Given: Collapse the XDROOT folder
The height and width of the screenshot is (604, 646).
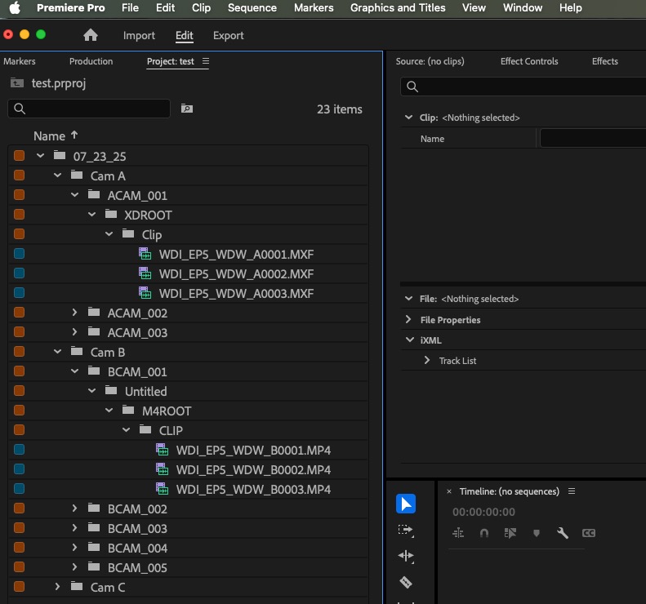Looking at the screenshot, I should click(91, 215).
